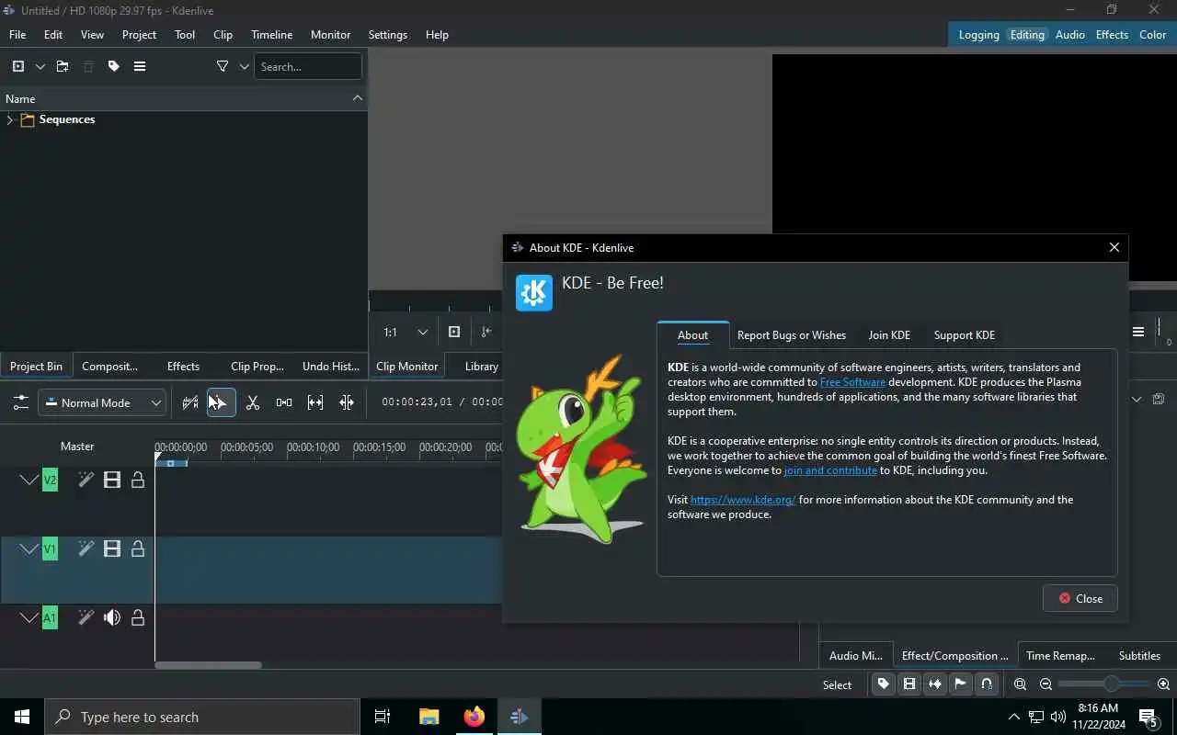Image resolution: width=1177 pixels, height=735 pixels.
Task: Toggle audio thumbnails in status bar
Action: tap(935, 684)
